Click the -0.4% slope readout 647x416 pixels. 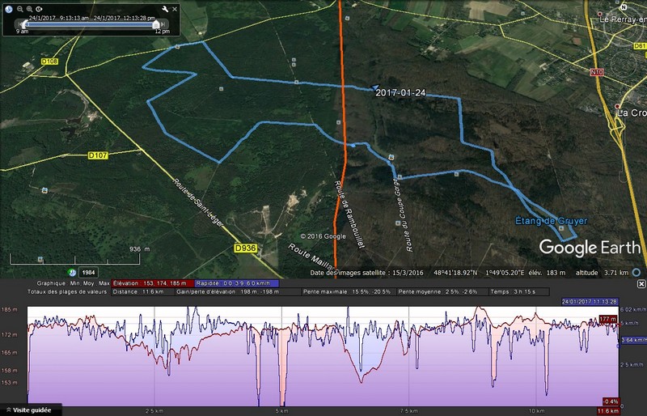pos(611,401)
